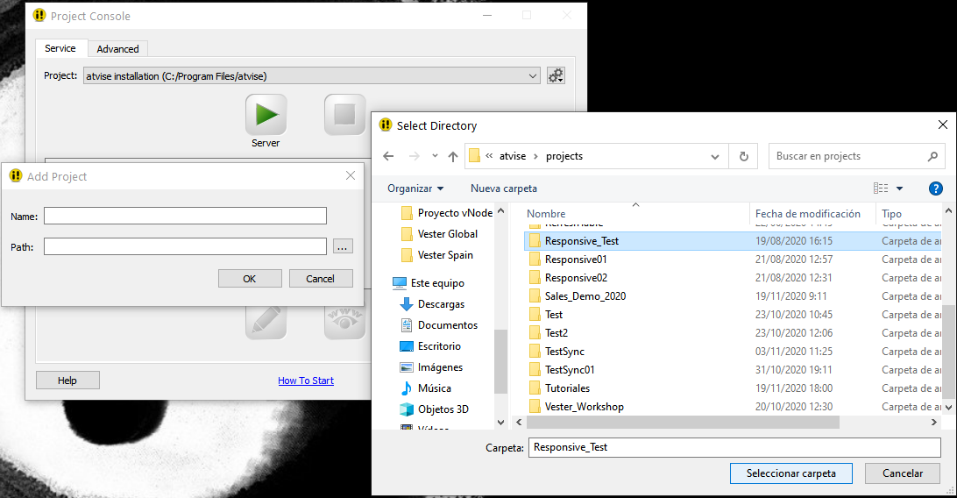Image resolution: width=957 pixels, height=498 pixels.
Task: Select the Service tab
Action: pyautogui.click(x=60, y=48)
